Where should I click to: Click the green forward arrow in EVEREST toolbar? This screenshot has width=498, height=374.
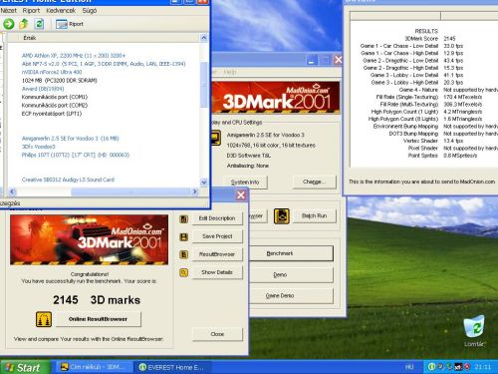coord(9,24)
